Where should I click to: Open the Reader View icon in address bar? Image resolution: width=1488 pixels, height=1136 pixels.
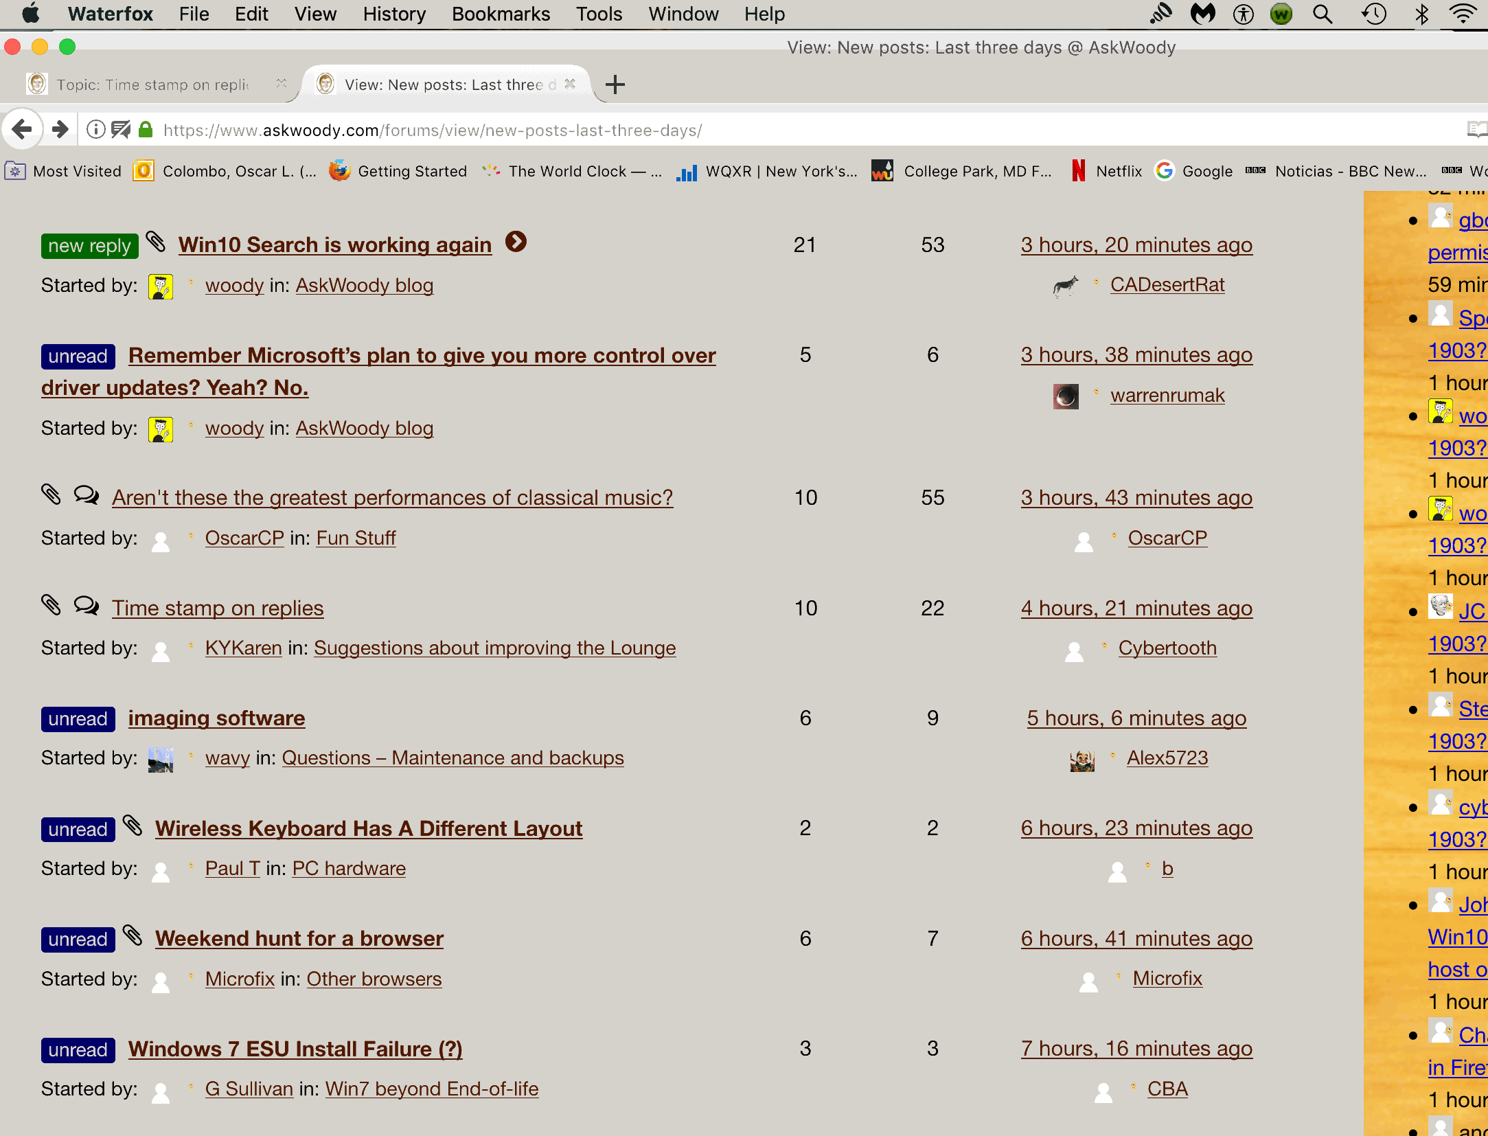click(1476, 130)
